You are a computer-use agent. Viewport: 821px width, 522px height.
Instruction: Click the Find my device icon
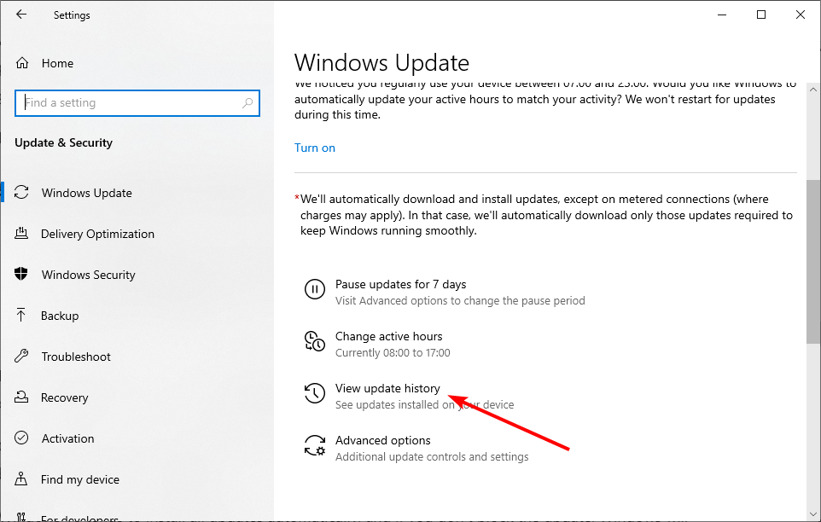[x=22, y=479]
